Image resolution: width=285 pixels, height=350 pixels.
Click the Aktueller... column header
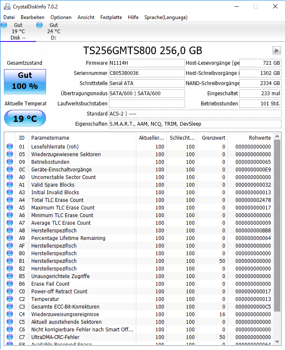152,138
